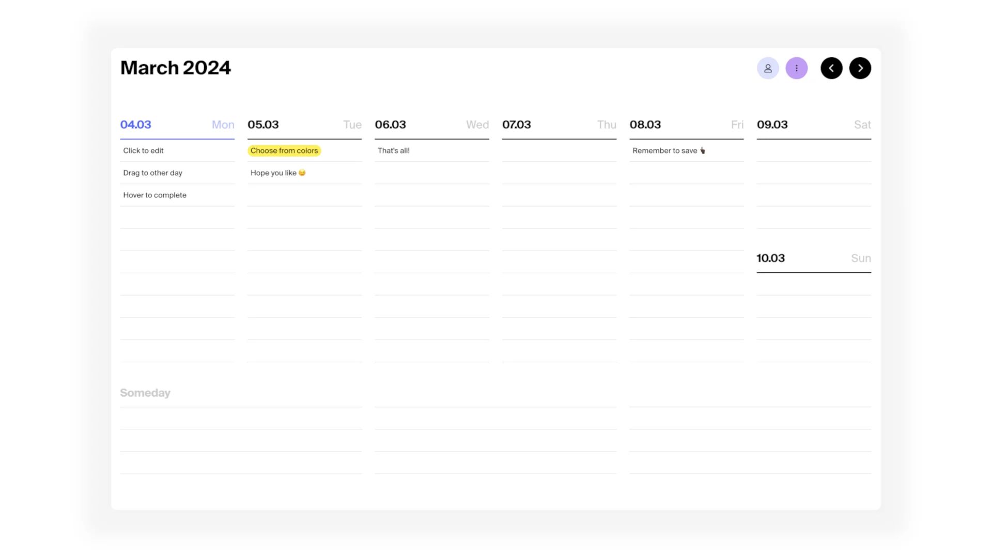Screen dimensions: 992x558
Task: Click the 08.03 Friday date header
Action: (x=645, y=125)
